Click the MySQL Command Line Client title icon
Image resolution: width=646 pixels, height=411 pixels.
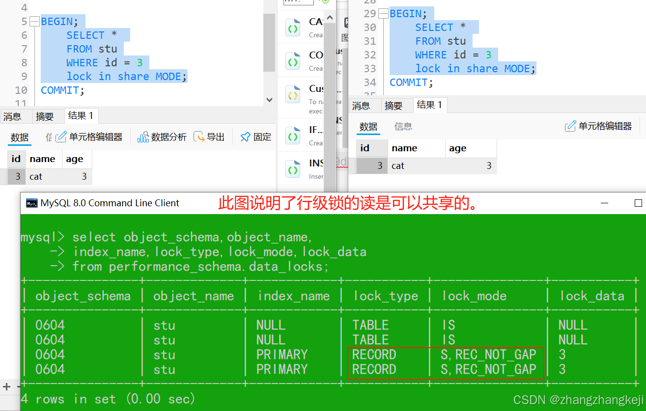pyautogui.click(x=32, y=203)
